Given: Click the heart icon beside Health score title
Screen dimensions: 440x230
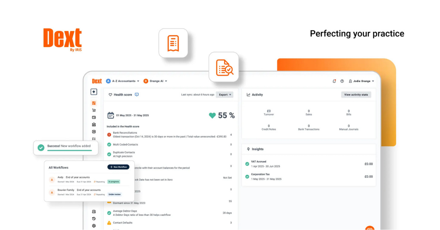Looking at the screenshot, I should [x=110, y=94].
